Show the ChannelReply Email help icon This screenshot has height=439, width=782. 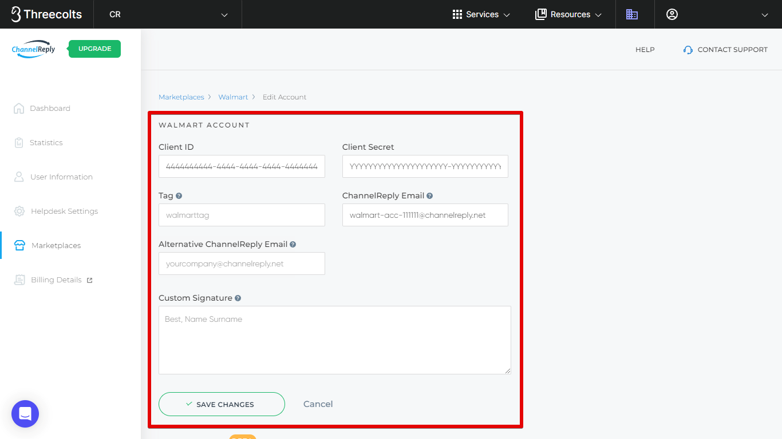(x=429, y=195)
